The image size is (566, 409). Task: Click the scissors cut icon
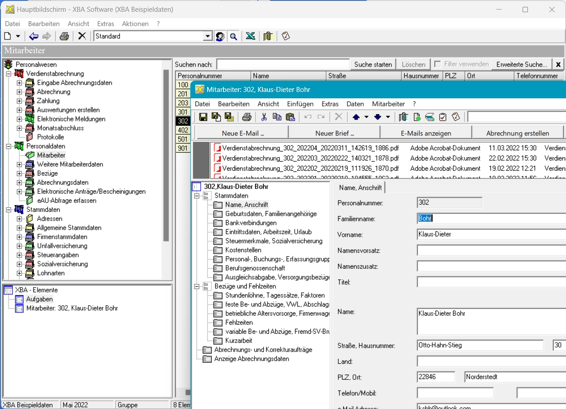click(x=264, y=117)
